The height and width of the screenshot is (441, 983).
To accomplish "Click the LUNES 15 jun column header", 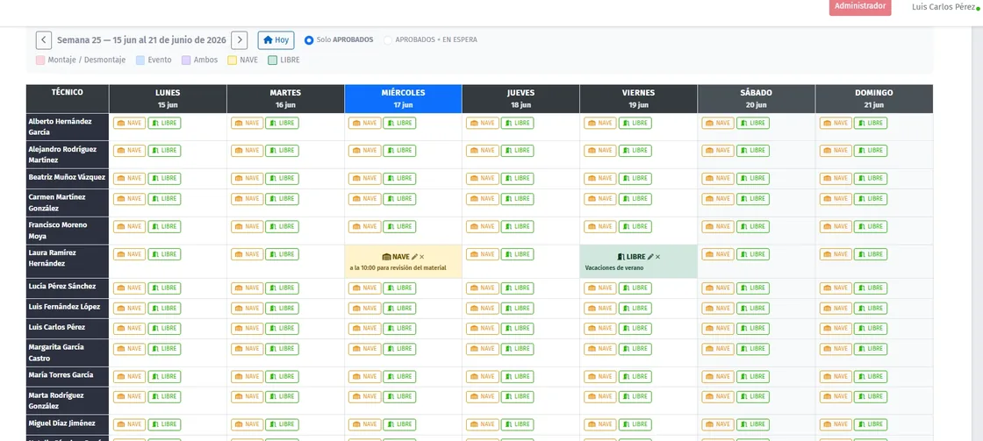I will tap(168, 99).
